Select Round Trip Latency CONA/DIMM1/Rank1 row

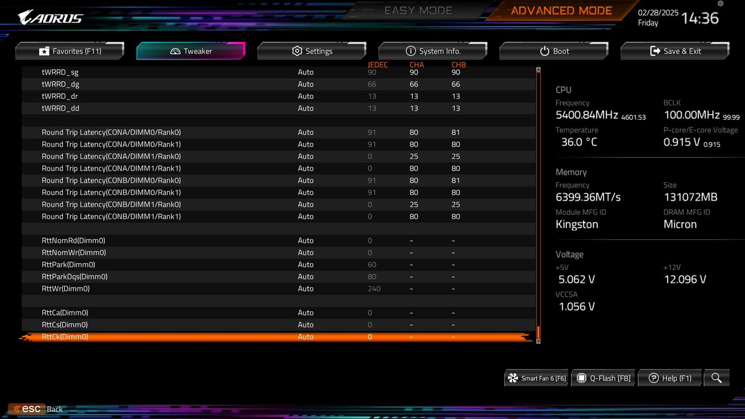278,168
